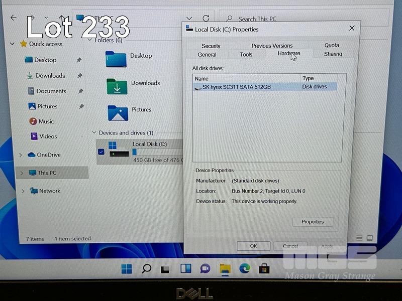Open the Widgets panel from the taskbar
402x301 pixels.
186,268
